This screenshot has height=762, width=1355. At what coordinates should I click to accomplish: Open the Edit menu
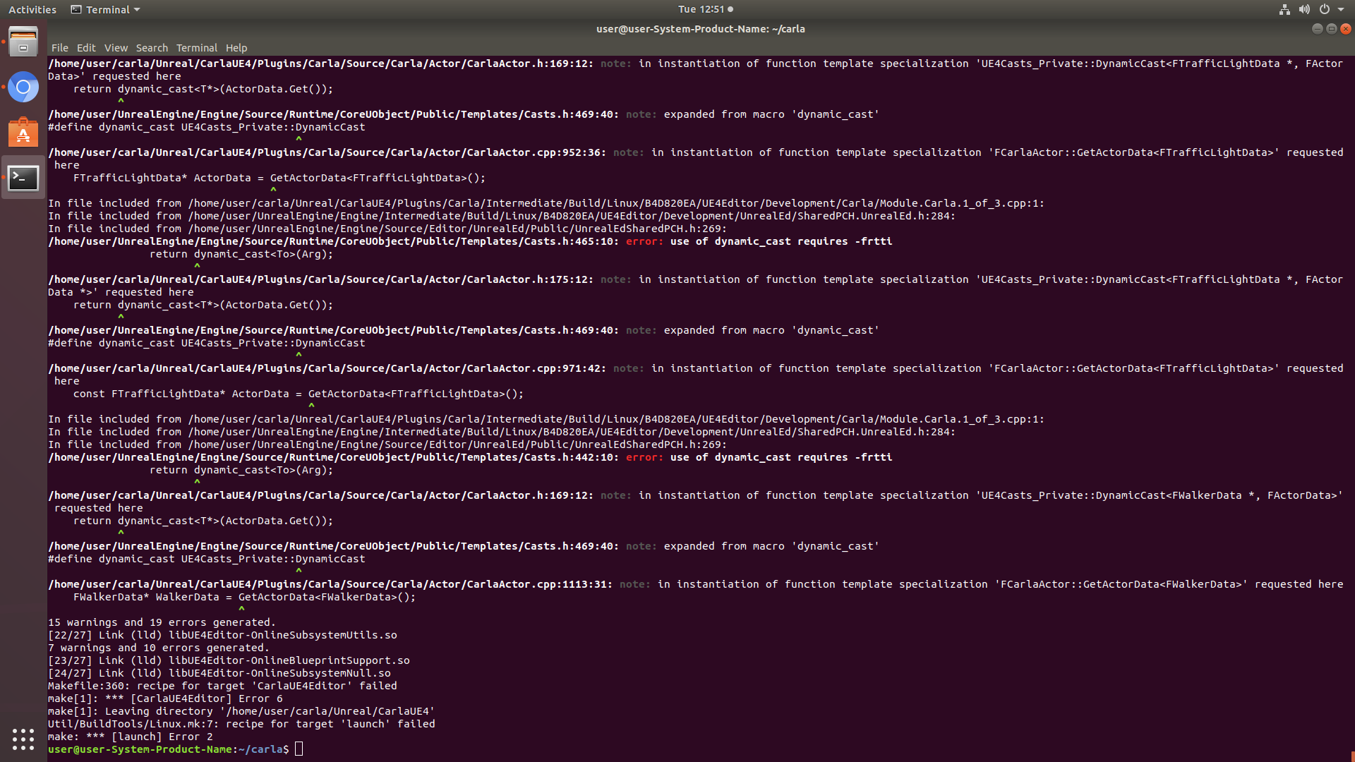tap(86, 47)
